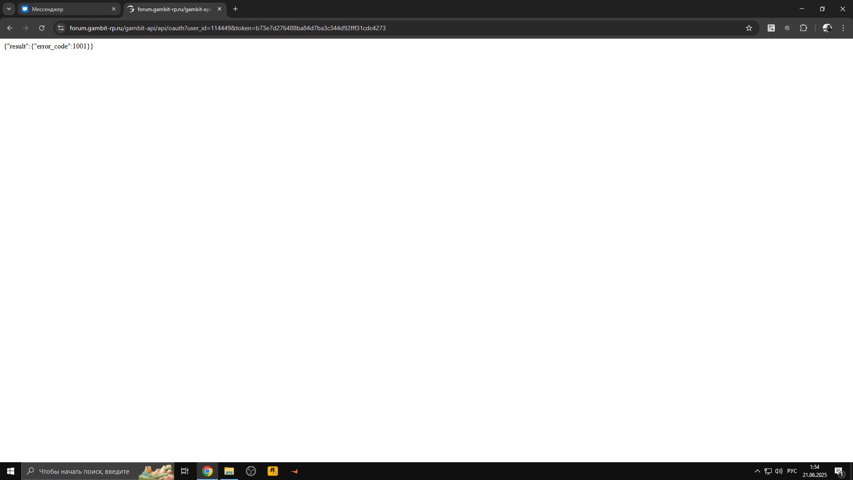Open Rockstar Games Launcher from the taskbar
This screenshot has height=480, width=853.
point(273,471)
